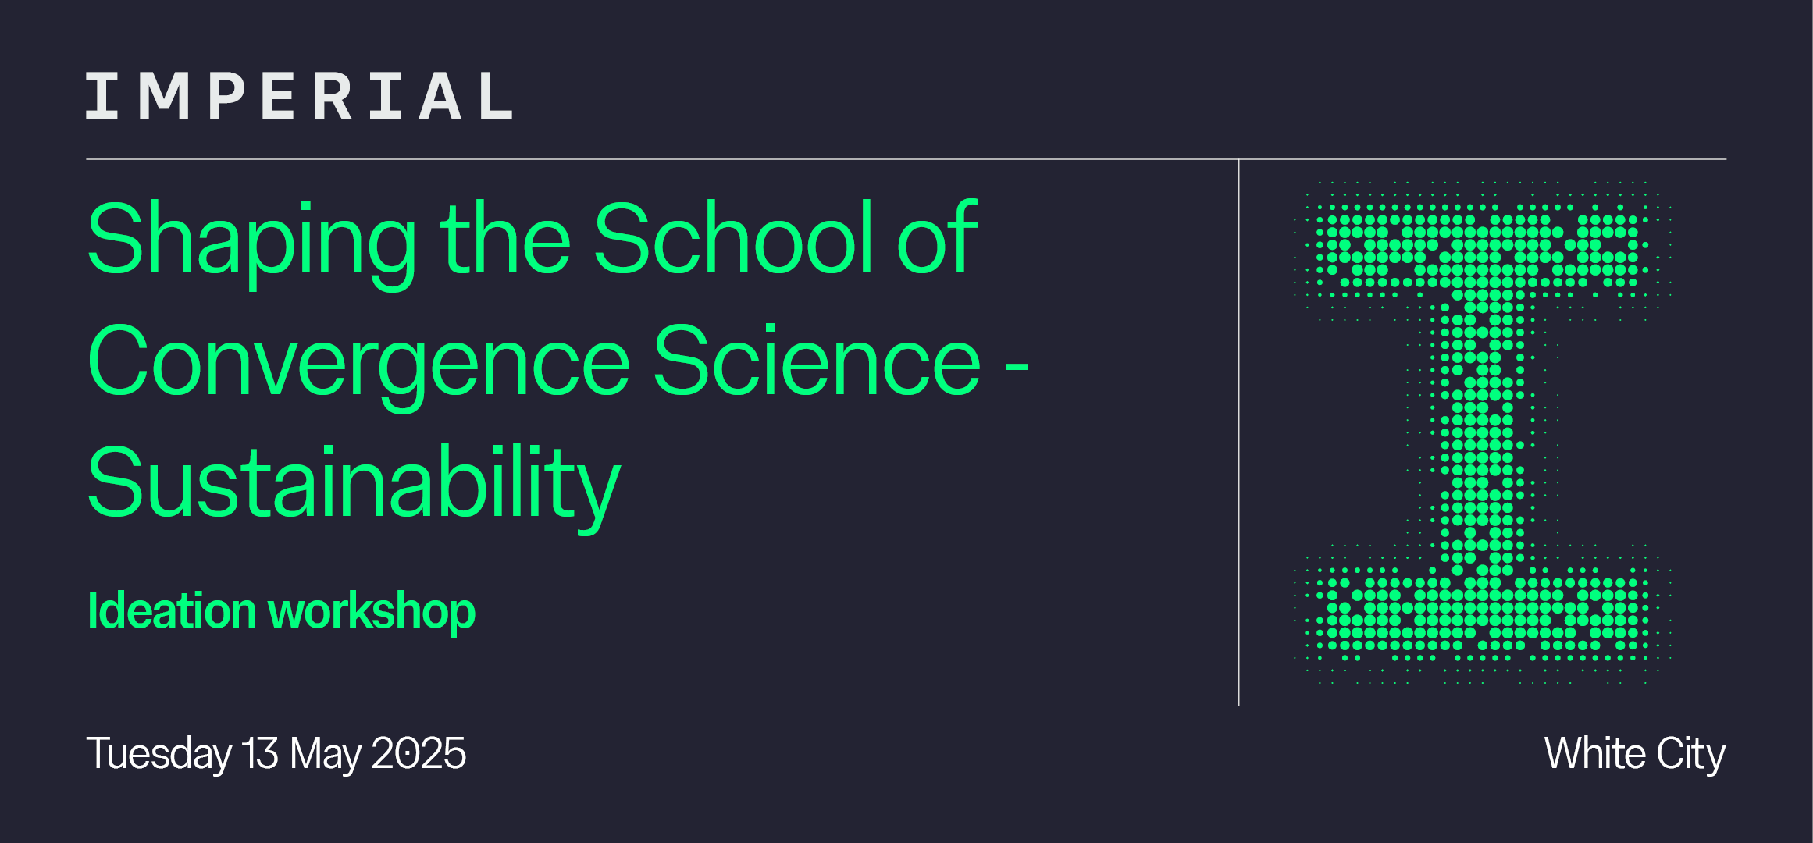The image size is (1813, 843).
Task: Click the word "Convergence" in the heading
Action: point(358,367)
